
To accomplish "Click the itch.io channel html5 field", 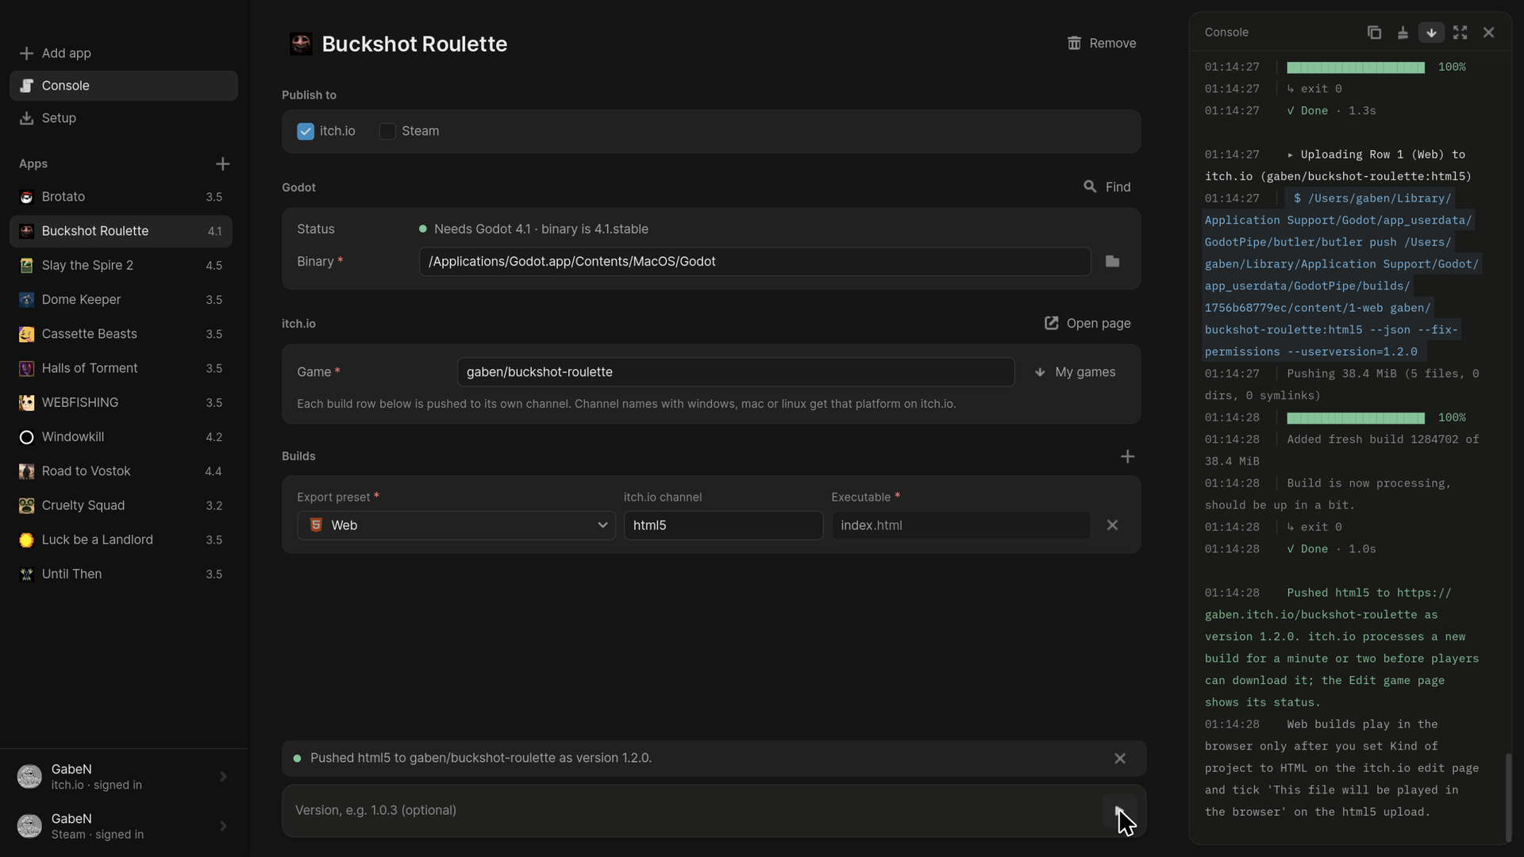I will [x=723, y=525].
